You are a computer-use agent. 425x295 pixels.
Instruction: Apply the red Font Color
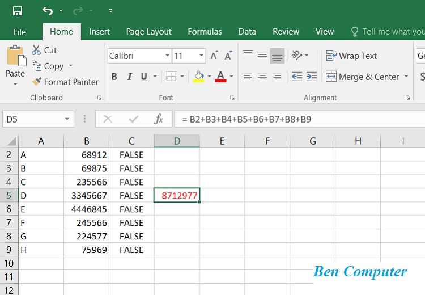[220, 77]
